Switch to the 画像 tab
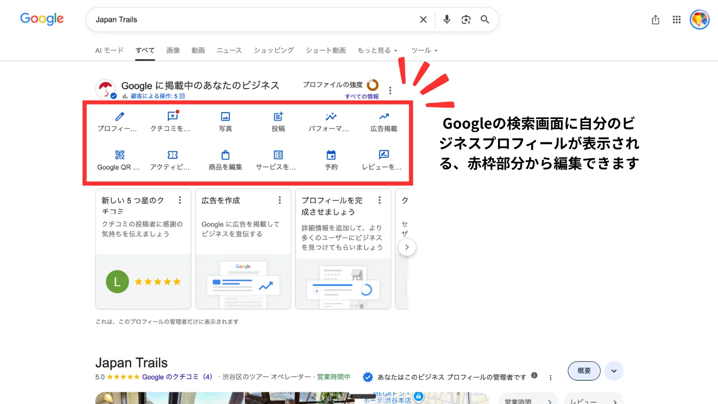Screen dimensions: 718x404 [x=173, y=50]
